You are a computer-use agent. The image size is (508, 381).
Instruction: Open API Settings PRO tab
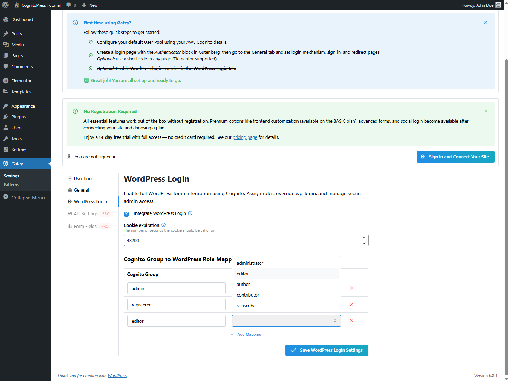(x=90, y=213)
